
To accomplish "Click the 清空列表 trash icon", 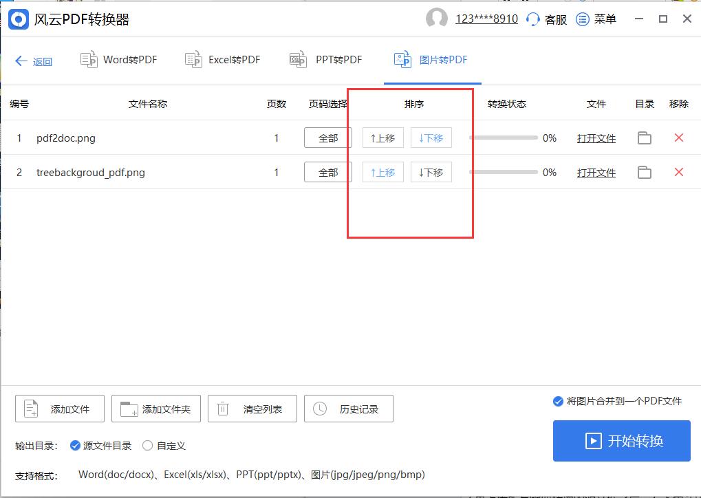I will point(222,408).
